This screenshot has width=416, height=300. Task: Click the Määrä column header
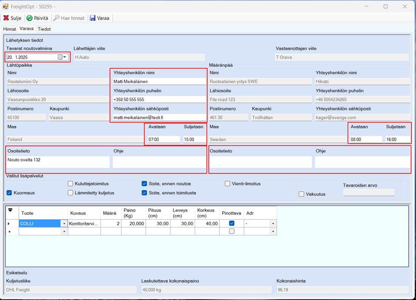pos(111,213)
